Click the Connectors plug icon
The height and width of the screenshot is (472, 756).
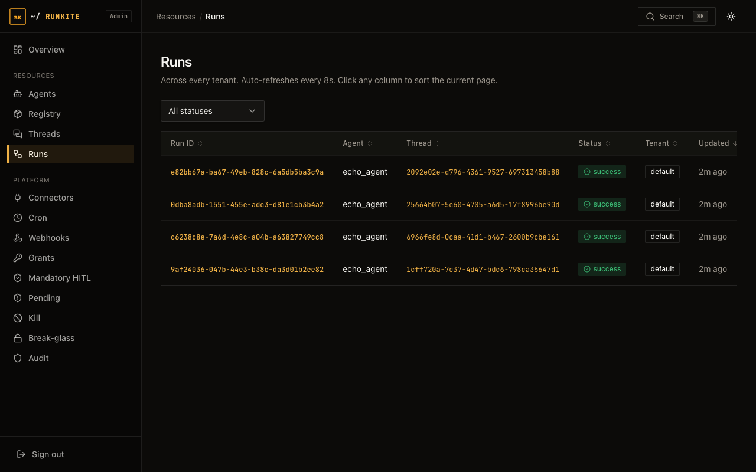18,198
